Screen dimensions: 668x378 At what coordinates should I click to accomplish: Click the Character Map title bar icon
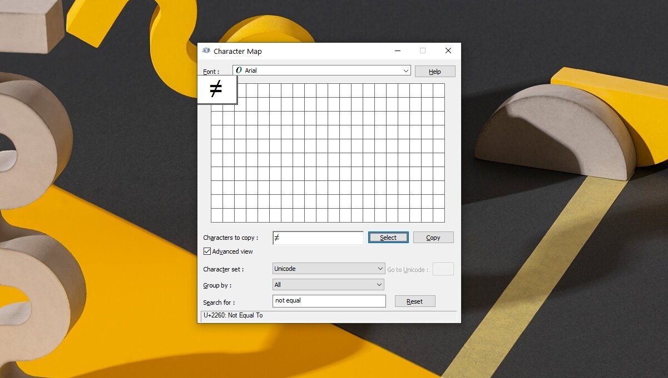coord(206,51)
